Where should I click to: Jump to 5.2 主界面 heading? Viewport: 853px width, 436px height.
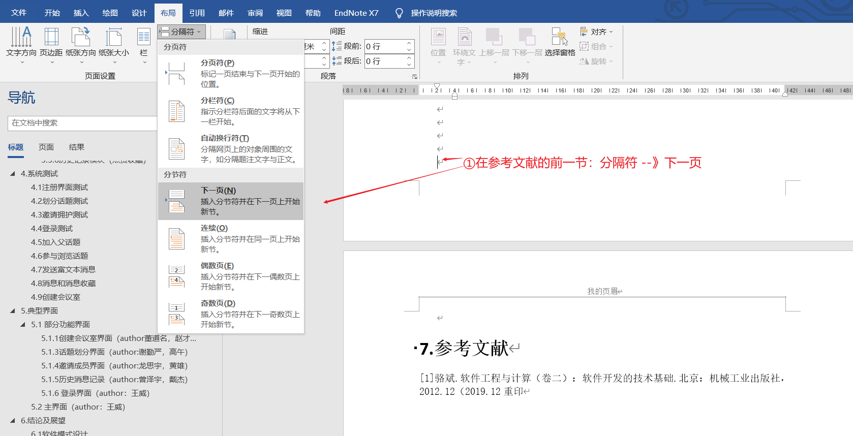78,407
